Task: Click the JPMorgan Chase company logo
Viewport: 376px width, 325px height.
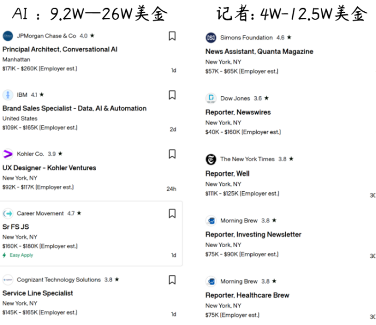Action: coord(8,36)
